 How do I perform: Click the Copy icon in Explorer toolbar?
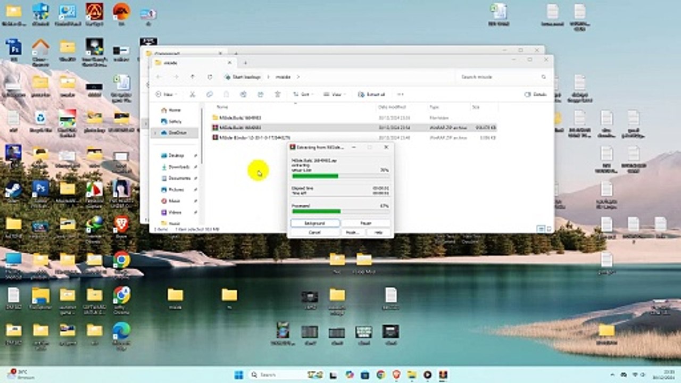pos(209,94)
